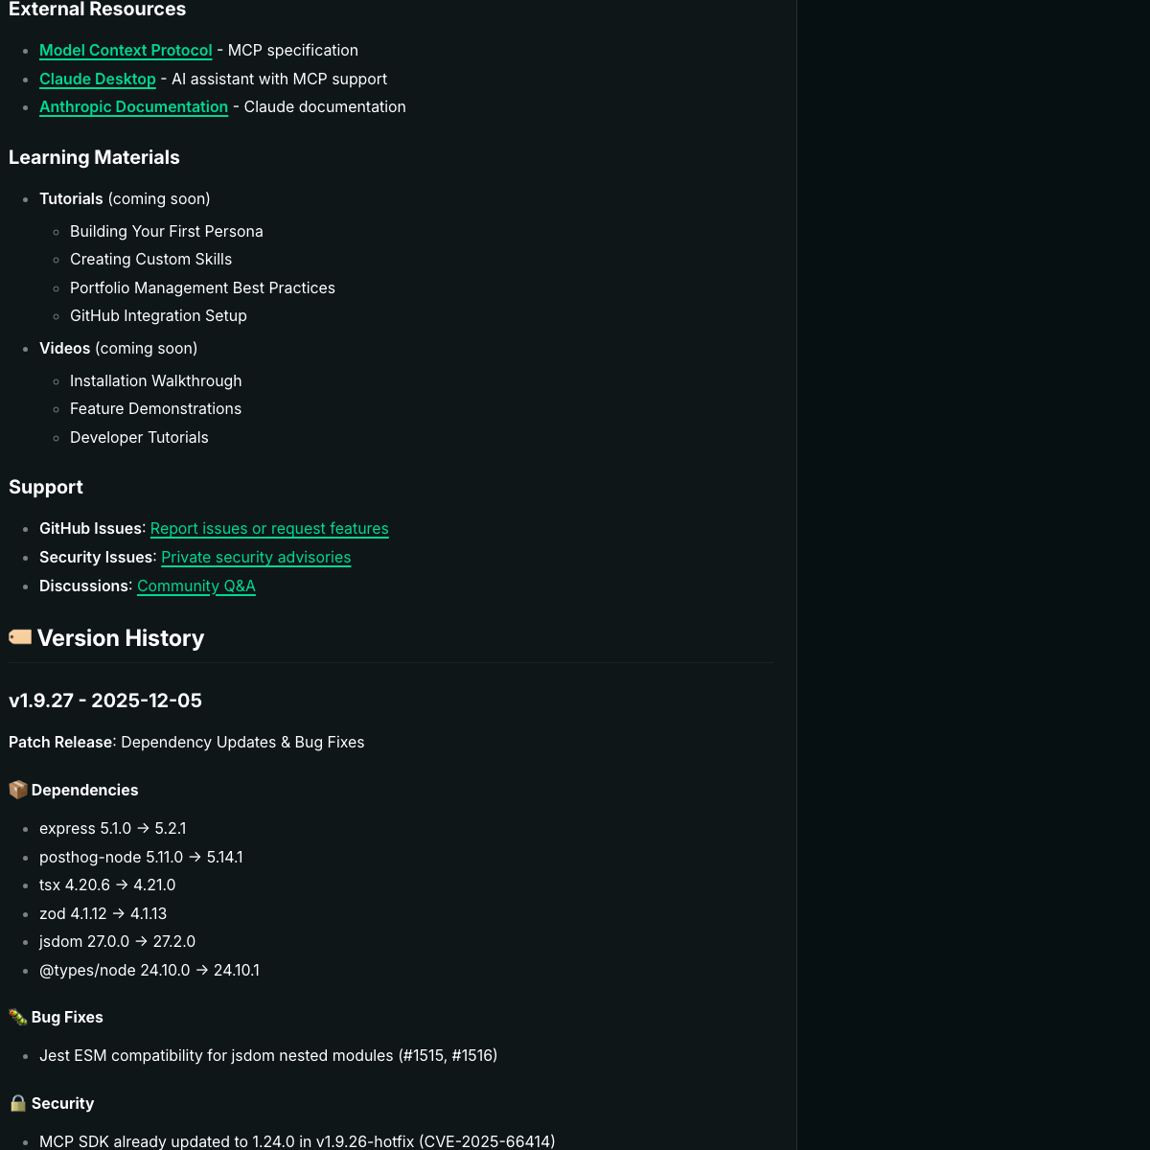Click the bug icon beside Bug Fixes
1150x1150 pixels.
tap(18, 1017)
